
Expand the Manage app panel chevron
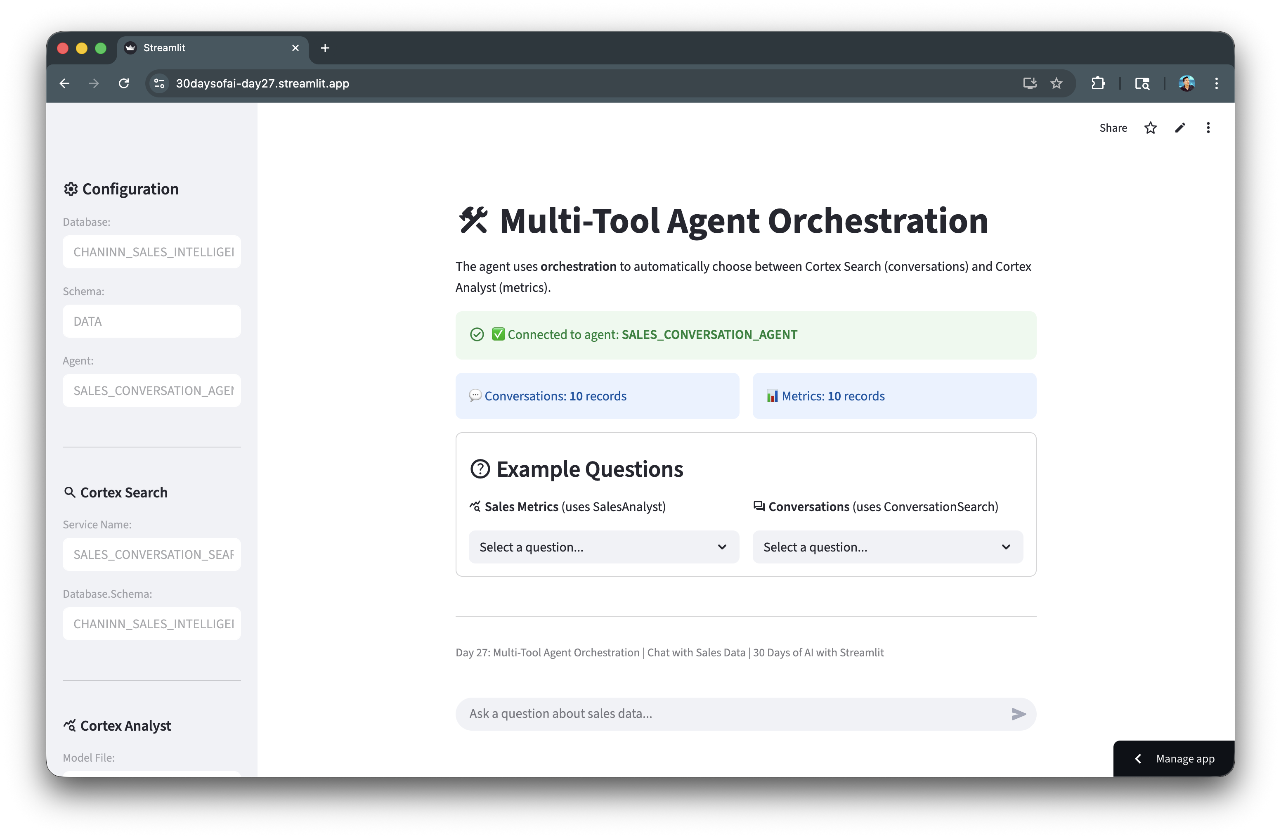1138,759
